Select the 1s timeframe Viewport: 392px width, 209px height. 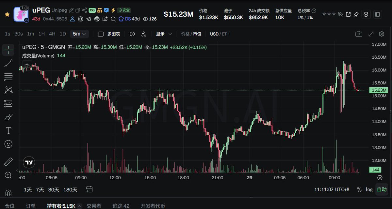pyautogui.click(x=8, y=34)
